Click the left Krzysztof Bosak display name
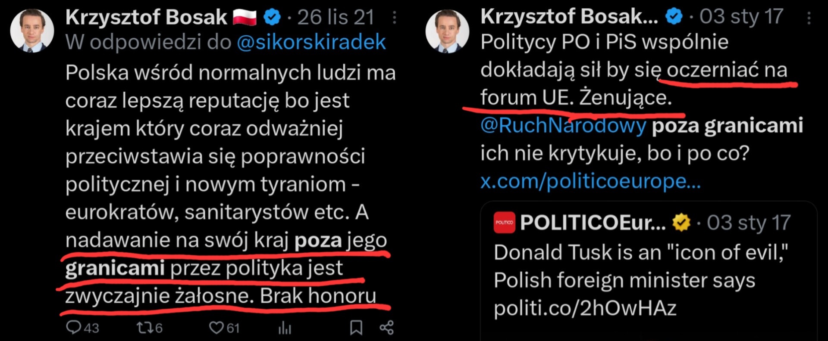The height and width of the screenshot is (341, 828). click(x=146, y=18)
